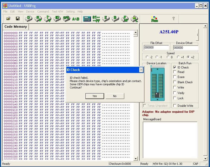Close the ID Check dialog
Screen dimensions: 210x167
[141, 70]
